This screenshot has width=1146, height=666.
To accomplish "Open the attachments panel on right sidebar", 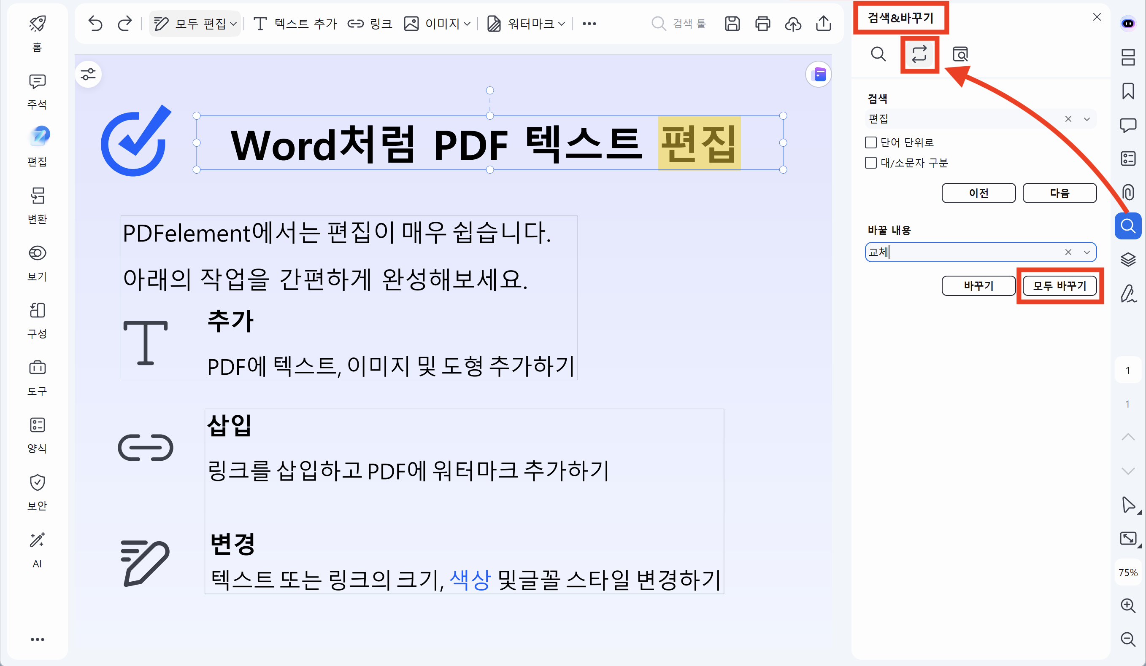I will pyautogui.click(x=1128, y=192).
